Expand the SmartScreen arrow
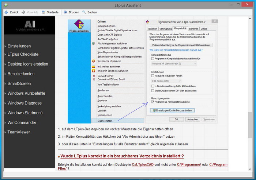 [5, 84]
